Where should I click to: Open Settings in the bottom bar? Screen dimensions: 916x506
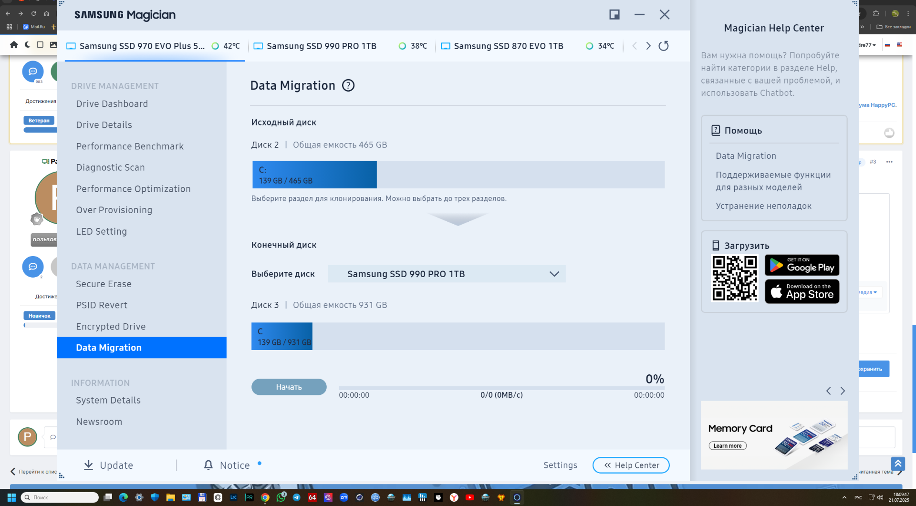click(x=560, y=465)
